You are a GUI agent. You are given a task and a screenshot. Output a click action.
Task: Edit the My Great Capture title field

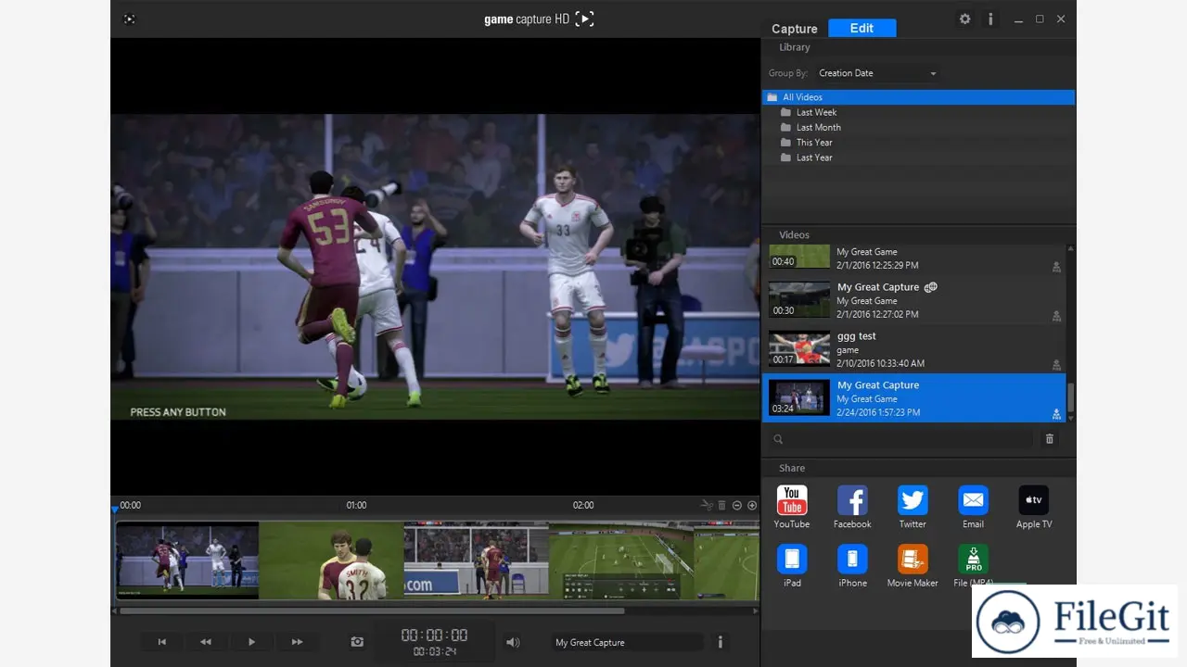coord(628,642)
